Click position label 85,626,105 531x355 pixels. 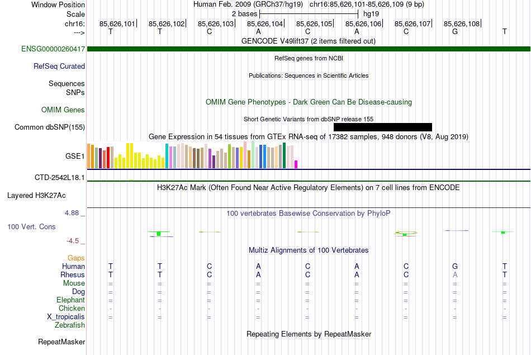[x=314, y=23]
